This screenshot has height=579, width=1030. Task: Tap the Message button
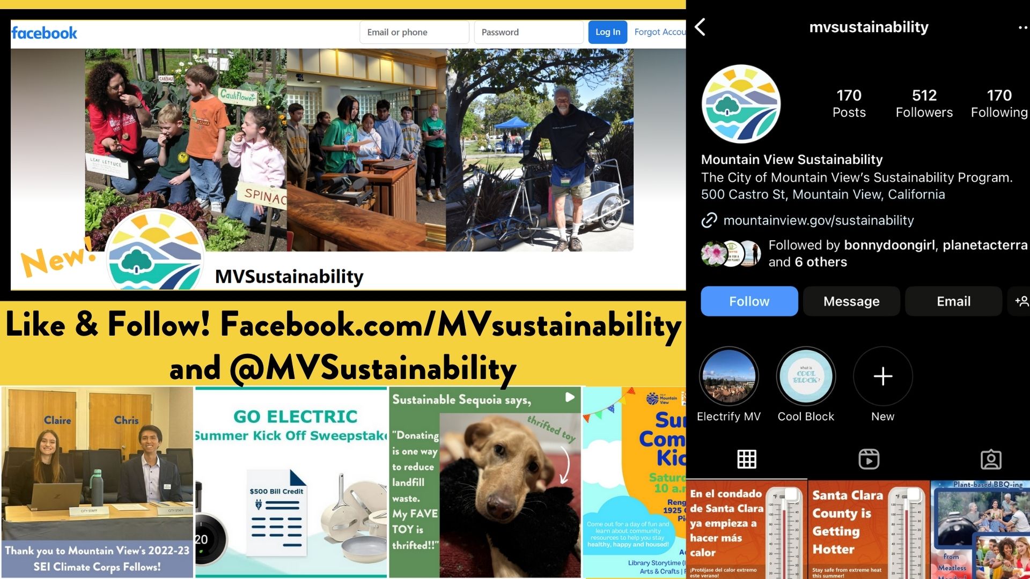[851, 301]
